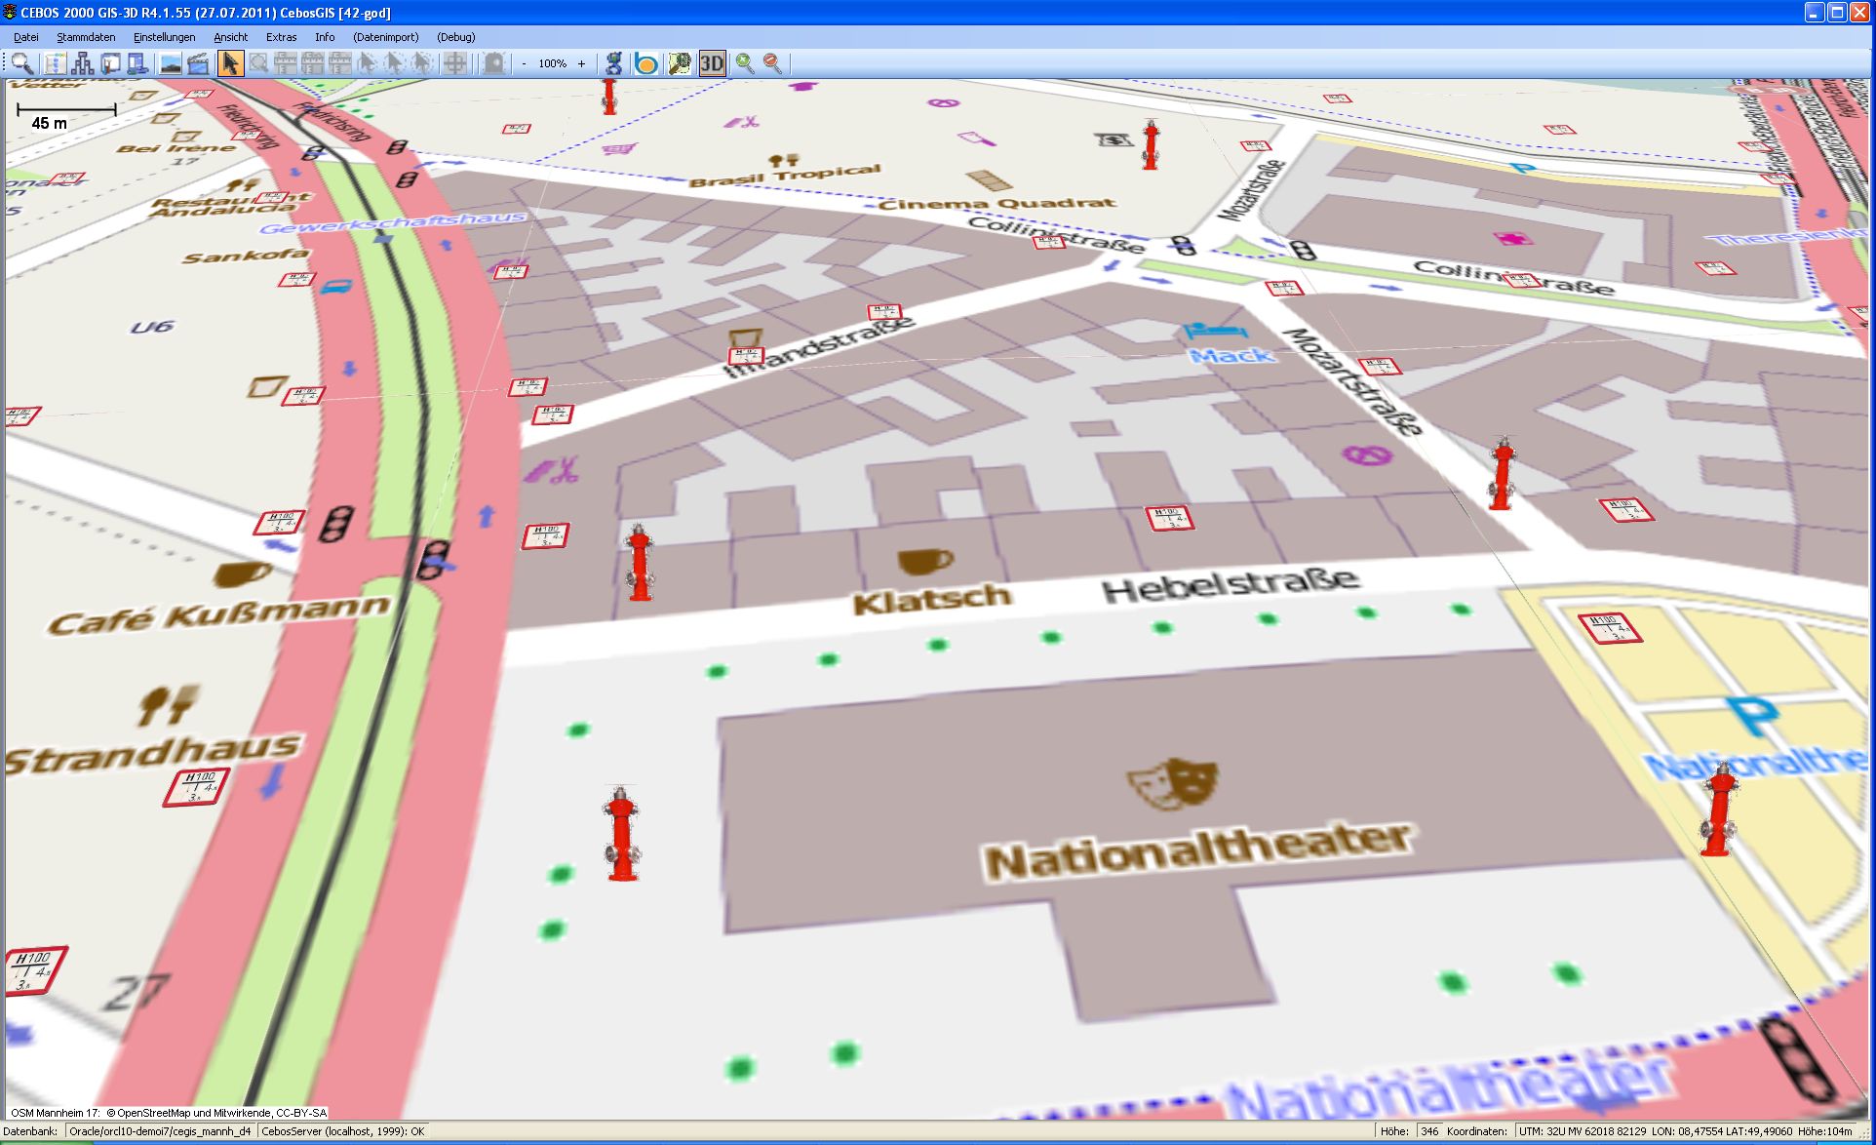This screenshot has width=1876, height=1145.
Task: Click the red zoom-out magnifier
Action: pyautogui.click(x=772, y=64)
